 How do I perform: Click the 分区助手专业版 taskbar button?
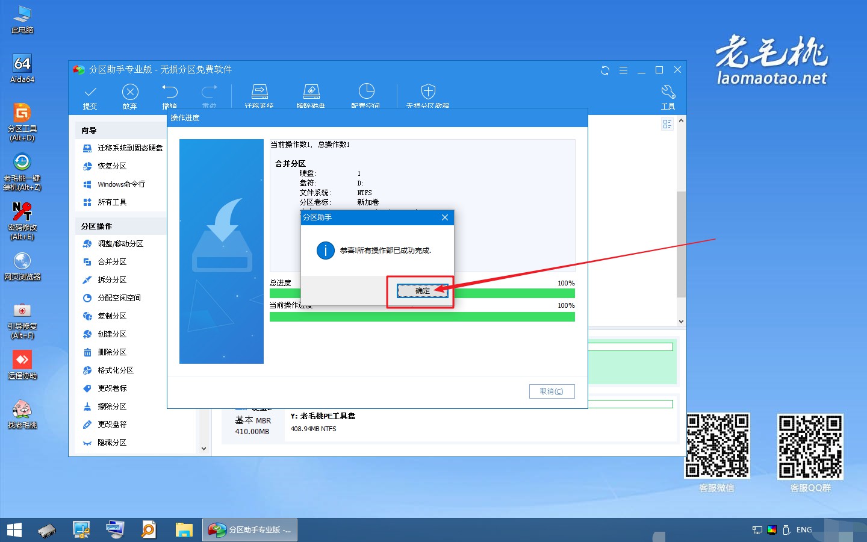click(249, 530)
